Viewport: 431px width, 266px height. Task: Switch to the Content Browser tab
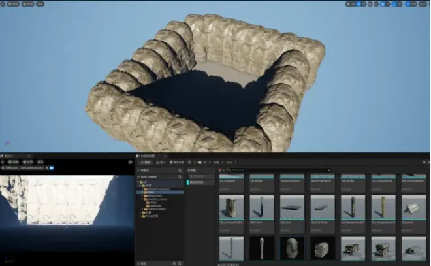click(148, 156)
